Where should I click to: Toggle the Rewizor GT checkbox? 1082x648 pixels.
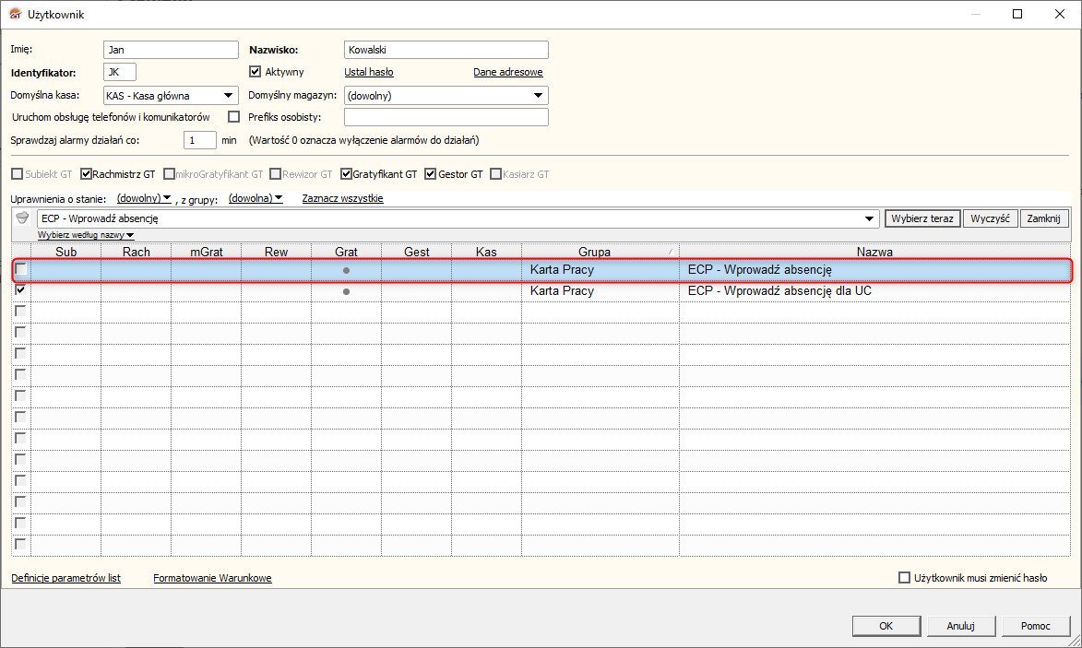pos(275,173)
